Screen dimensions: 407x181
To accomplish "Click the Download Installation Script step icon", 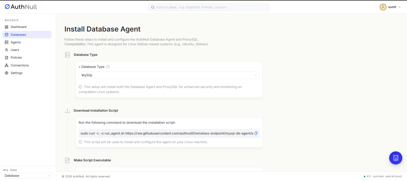I will coord(67,111).
